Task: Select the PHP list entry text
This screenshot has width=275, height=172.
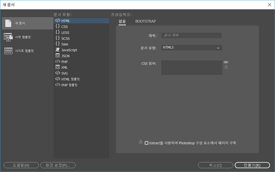Action: (x=65, y=62)
